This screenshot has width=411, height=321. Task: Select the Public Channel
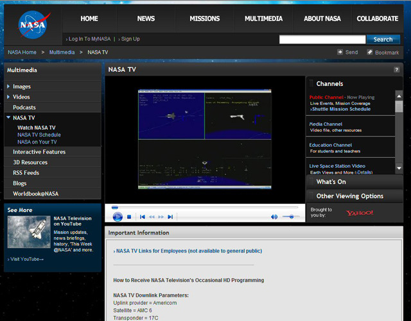pyautogui.click(x=326, y=97)
